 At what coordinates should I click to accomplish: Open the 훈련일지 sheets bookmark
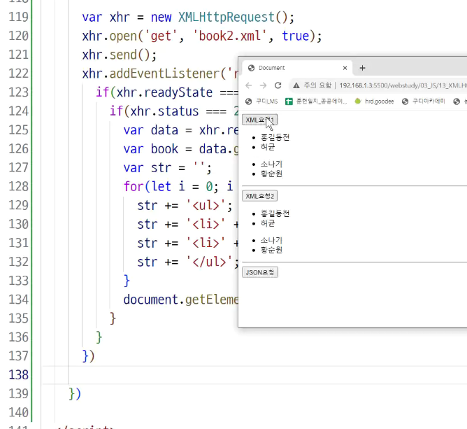316,101
